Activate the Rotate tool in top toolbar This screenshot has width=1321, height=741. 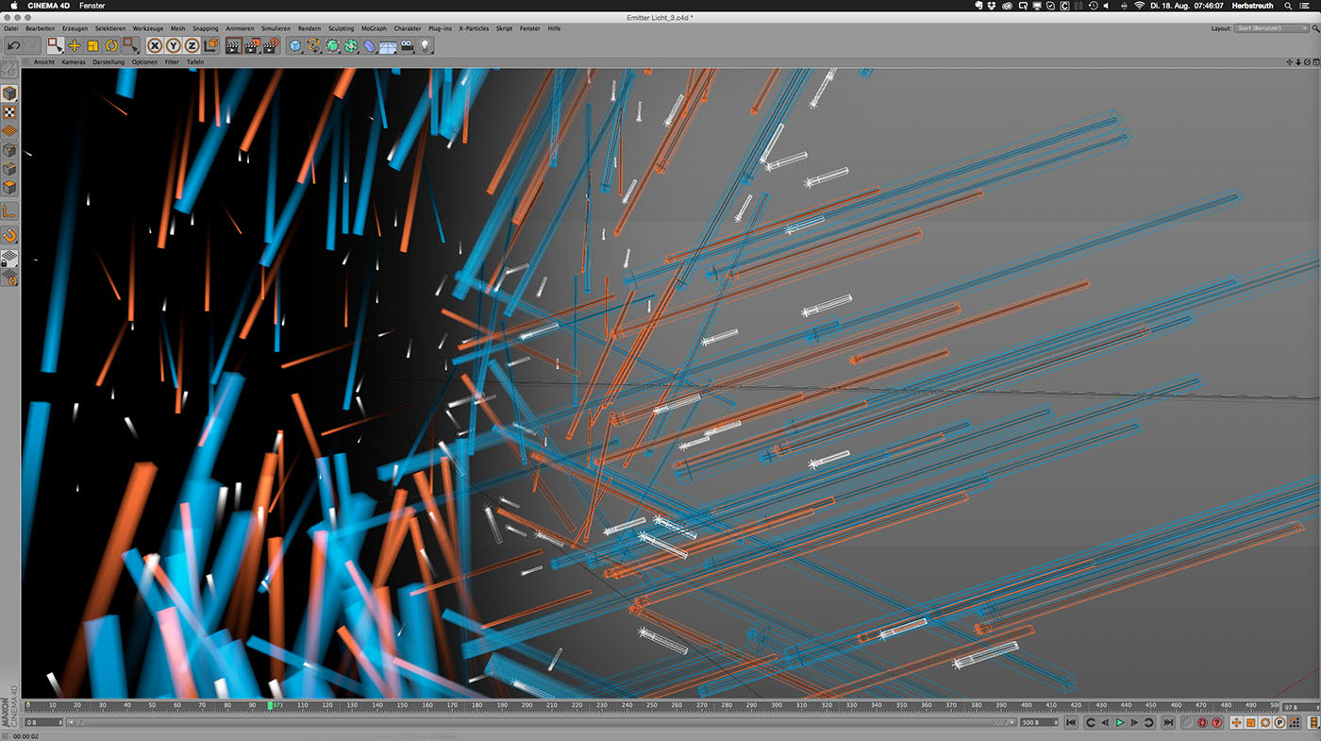click(111, 45)
